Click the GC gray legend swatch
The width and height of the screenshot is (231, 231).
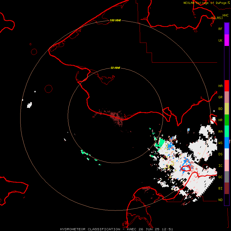pos(227,177)
